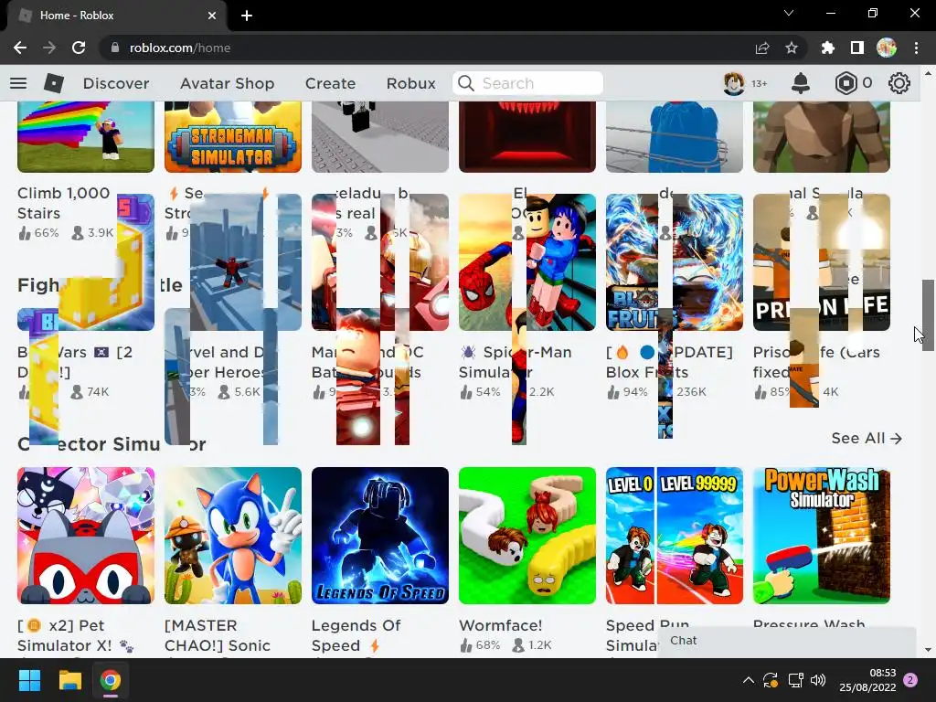Open Climb 1,000 Stairs game title
This screenshot has width=936, height=702.
pyautogui.click(x=63, y=203)
